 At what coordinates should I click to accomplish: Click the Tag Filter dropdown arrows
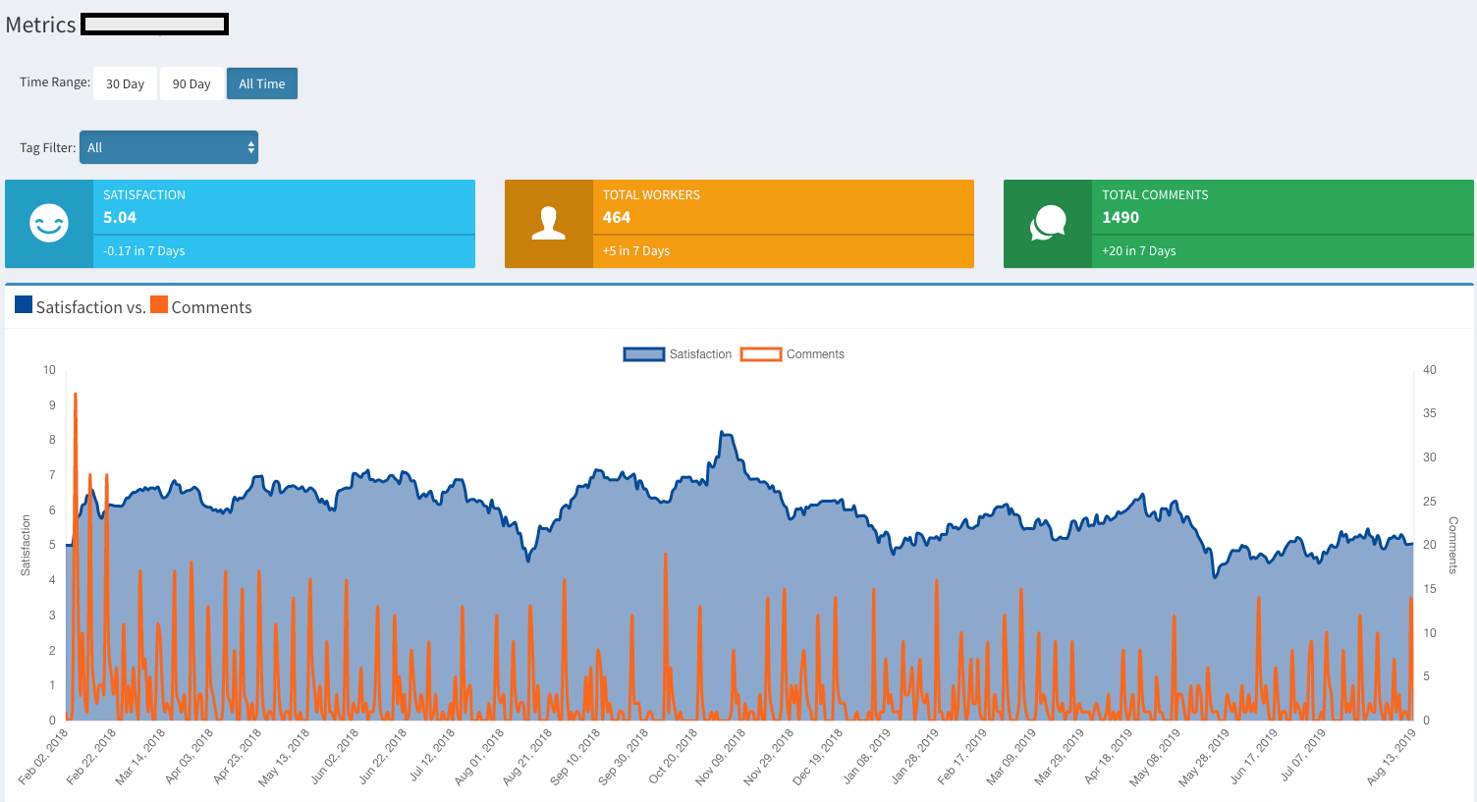click(251, 147)
